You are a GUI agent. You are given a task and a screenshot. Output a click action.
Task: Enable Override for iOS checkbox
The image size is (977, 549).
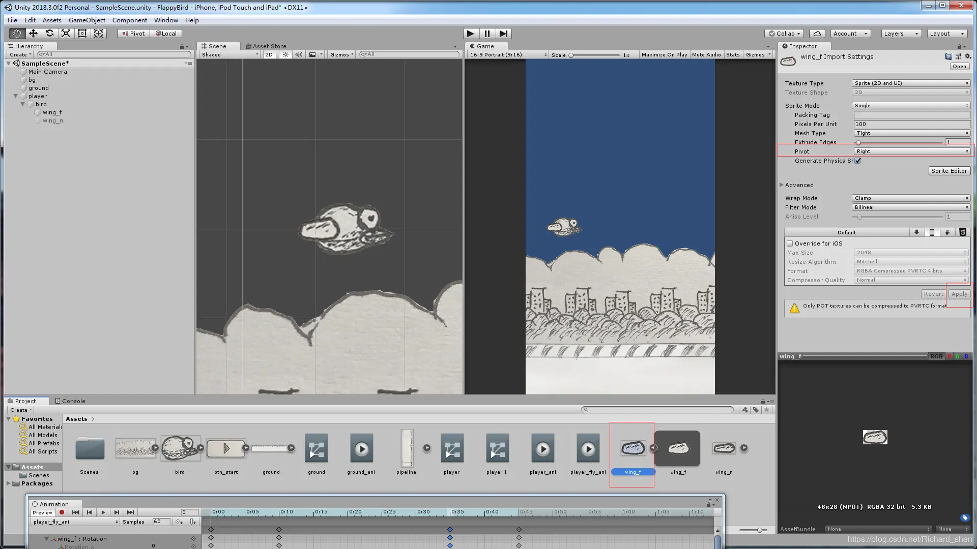click(790, 243)
